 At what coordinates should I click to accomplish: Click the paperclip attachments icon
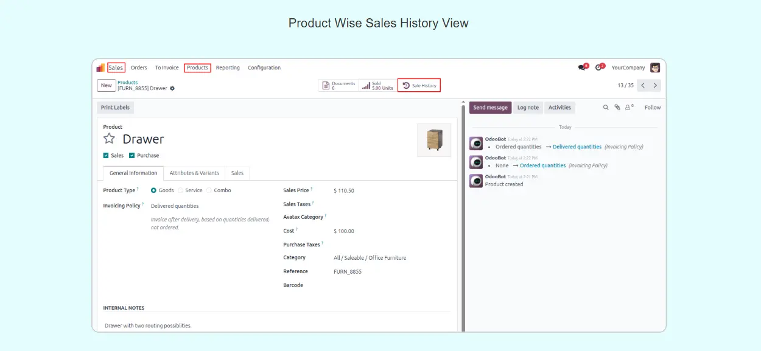[x=617, y=108]
